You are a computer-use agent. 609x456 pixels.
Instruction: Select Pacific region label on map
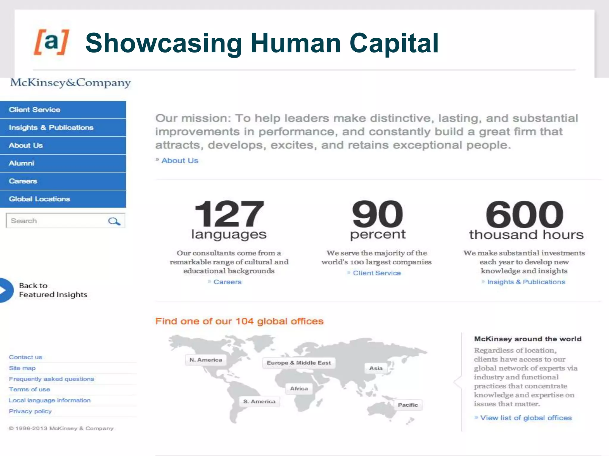point(408,405)
